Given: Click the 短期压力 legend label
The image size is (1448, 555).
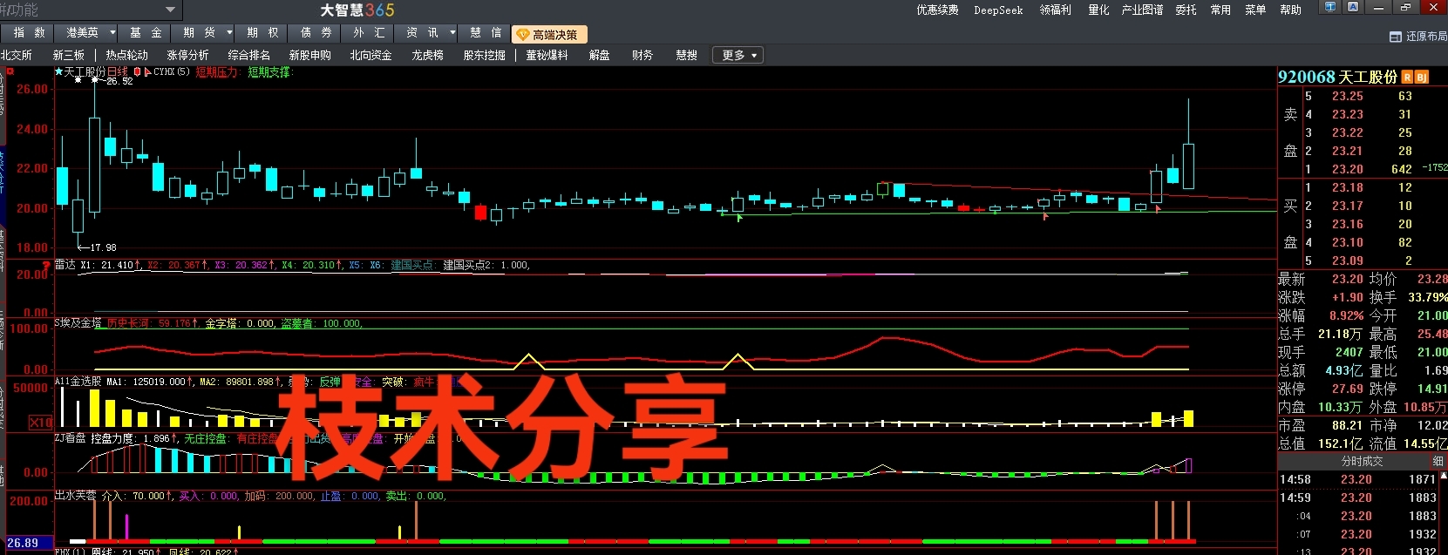Looking at the screenshot, I should 217,71.
